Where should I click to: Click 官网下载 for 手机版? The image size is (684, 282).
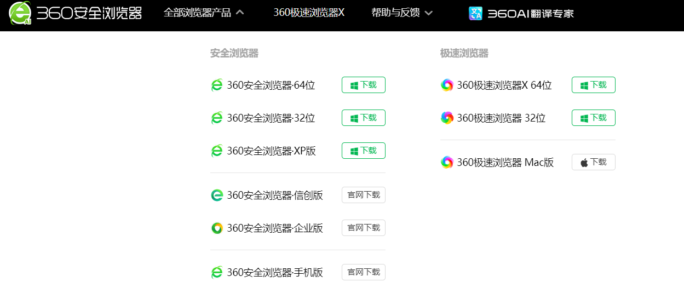[x=364, y=272]
